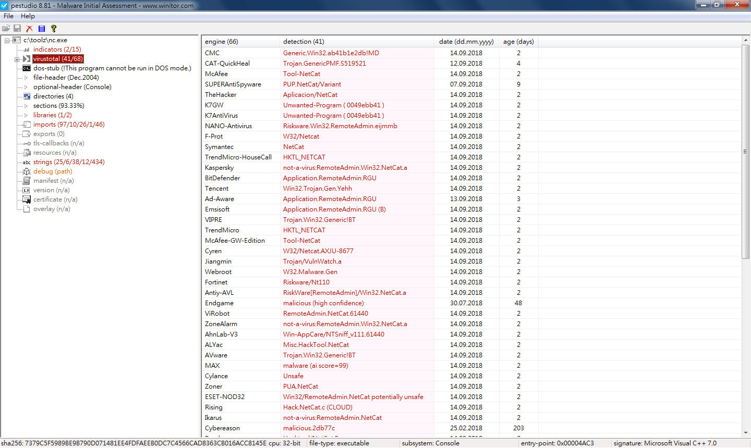Select the virustotal arrow icon in the tree
The image size is (751, 448).
pos(27,59)
